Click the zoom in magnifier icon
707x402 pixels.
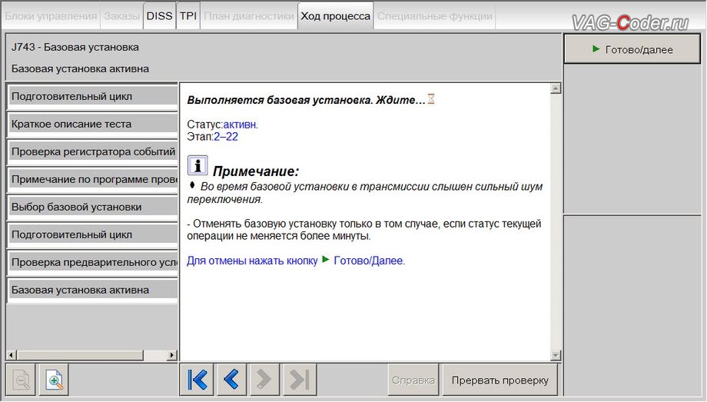tap(54, 380)
